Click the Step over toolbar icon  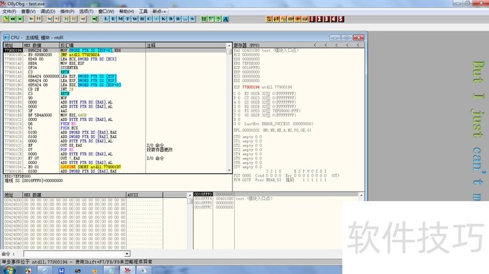[57, 19]
